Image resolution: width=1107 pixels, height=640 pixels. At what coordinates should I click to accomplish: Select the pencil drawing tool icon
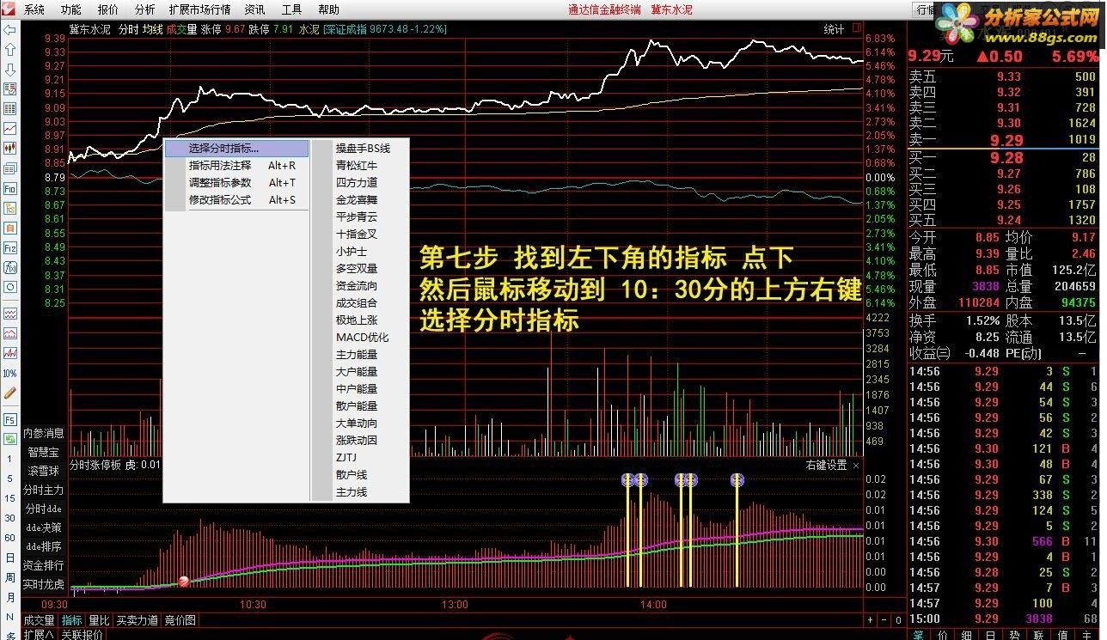(x=9, y=393)
